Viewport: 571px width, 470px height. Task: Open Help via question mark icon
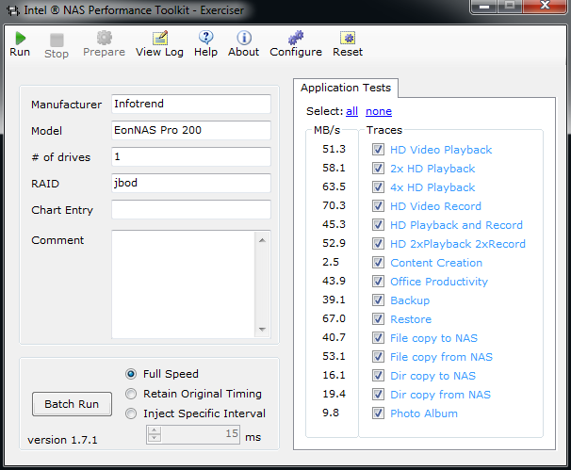tap(205, 38)
